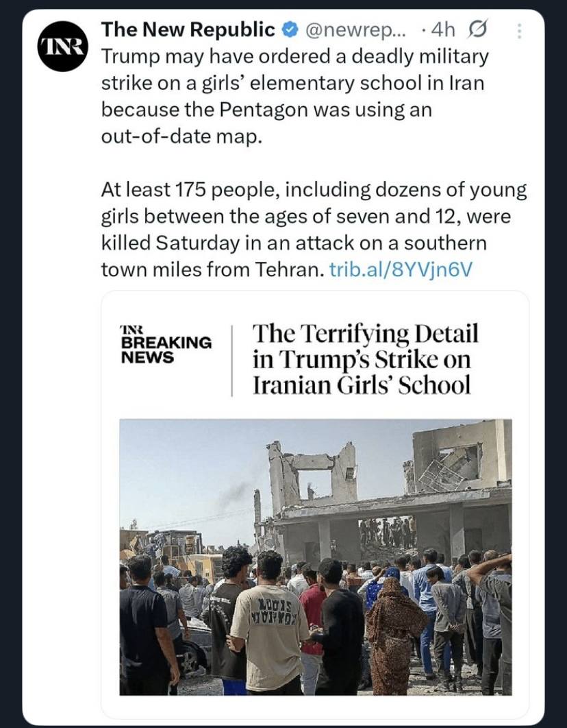Open the TNR profile avatar
The height and width of the screenshot is (728, 567).
[x=63, y=47]
